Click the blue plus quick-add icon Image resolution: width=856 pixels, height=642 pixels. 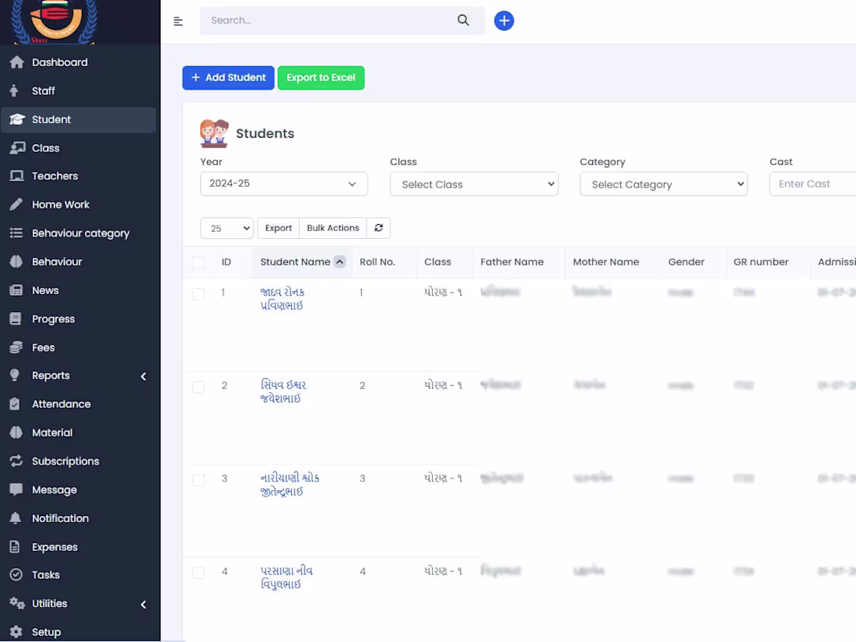504,21
